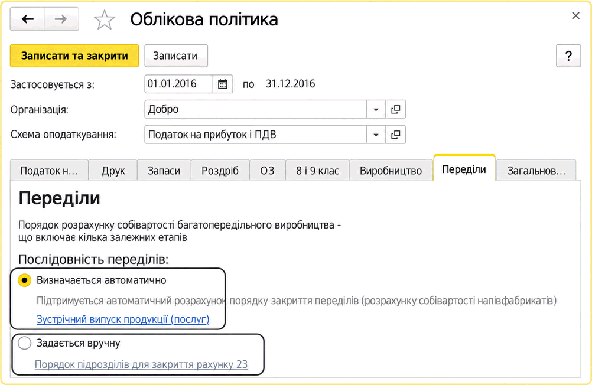Switch to the Друк tab
Screen dimensions: 592x385
pos(113,171)
